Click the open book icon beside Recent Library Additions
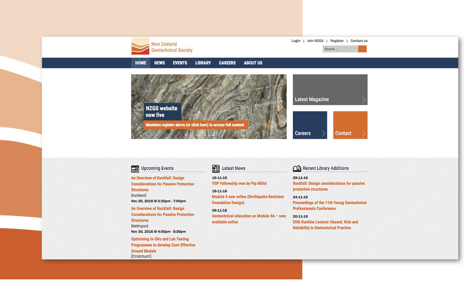Viewport: 466px width, 282px height. pyautogui.click(x=297, y=169)
